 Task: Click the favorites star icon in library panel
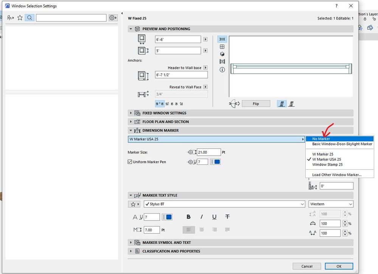point(20,18)
